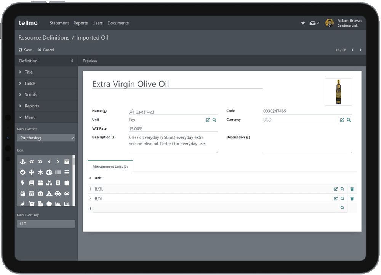The image size is (381, 275).
Task: Click the Arabic name field
Action: click(x=173, y=111)
